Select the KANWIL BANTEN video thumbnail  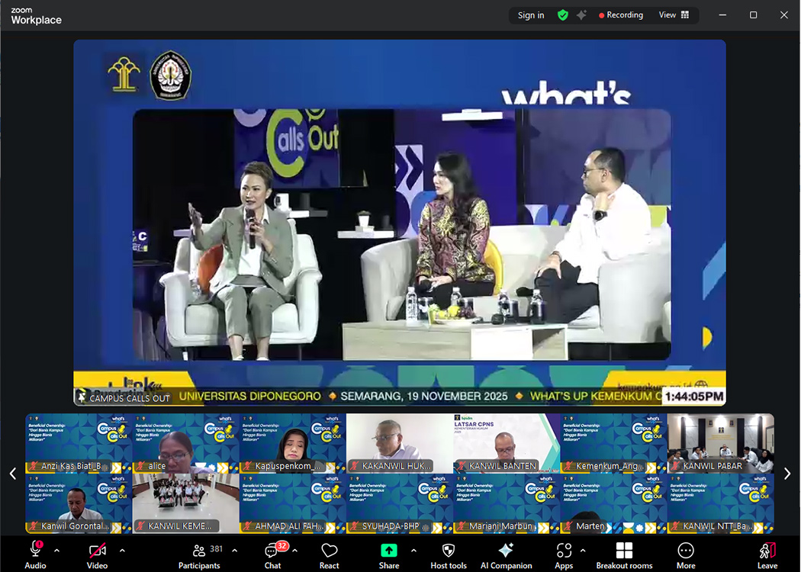[x=507, y=443]
